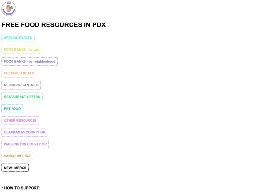Go to PREPARED MEALS
This screenshot has height=194, width=259.
[x=19, y=73]
